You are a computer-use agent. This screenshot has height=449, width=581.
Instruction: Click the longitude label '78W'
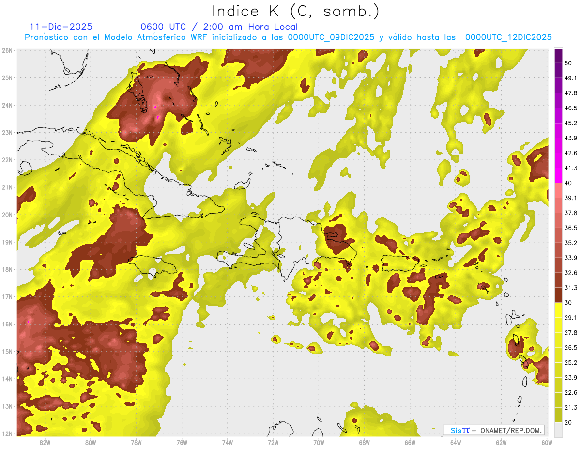coord(136,443)
